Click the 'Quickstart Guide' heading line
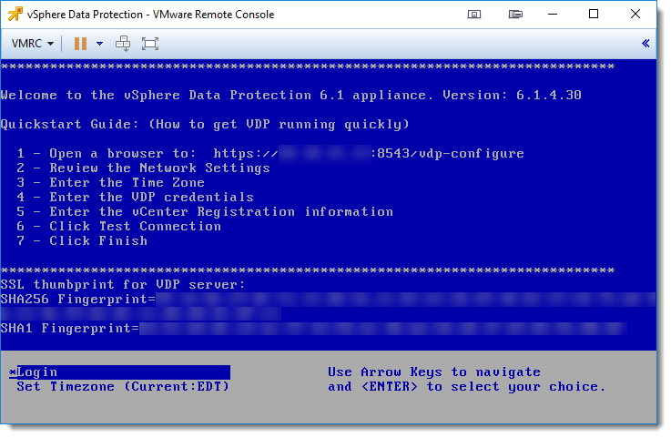 coord(205,124)
